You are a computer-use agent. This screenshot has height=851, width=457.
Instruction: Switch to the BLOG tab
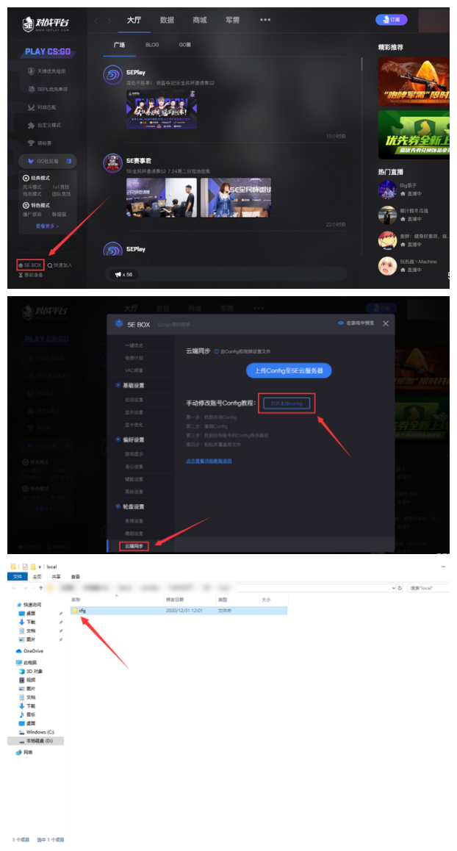click(x=152, y=45)
